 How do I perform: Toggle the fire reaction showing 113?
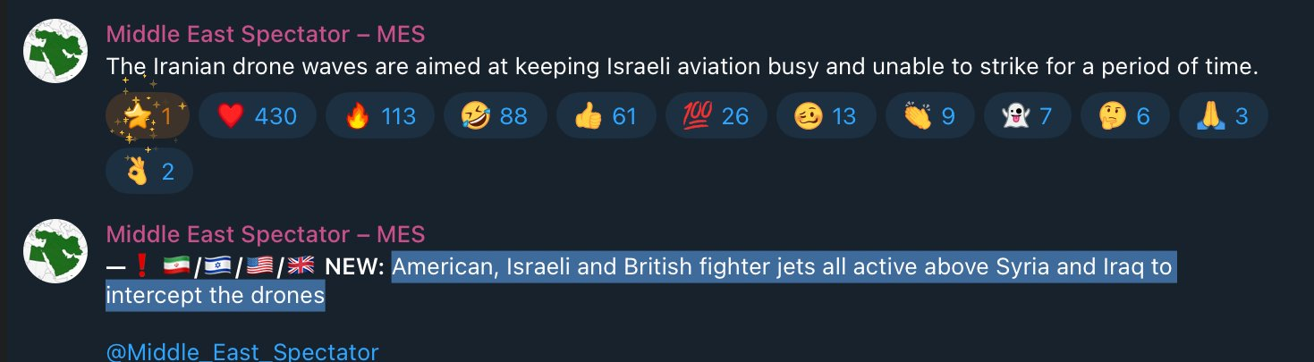pyautogui.click(x=379, y=116)
